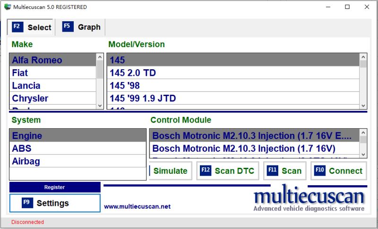Click the Simulate button
Screen dimensions: 378x229
(171, 171)
